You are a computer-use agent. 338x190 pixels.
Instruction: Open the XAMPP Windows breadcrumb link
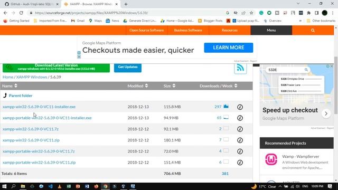[32, 77]
